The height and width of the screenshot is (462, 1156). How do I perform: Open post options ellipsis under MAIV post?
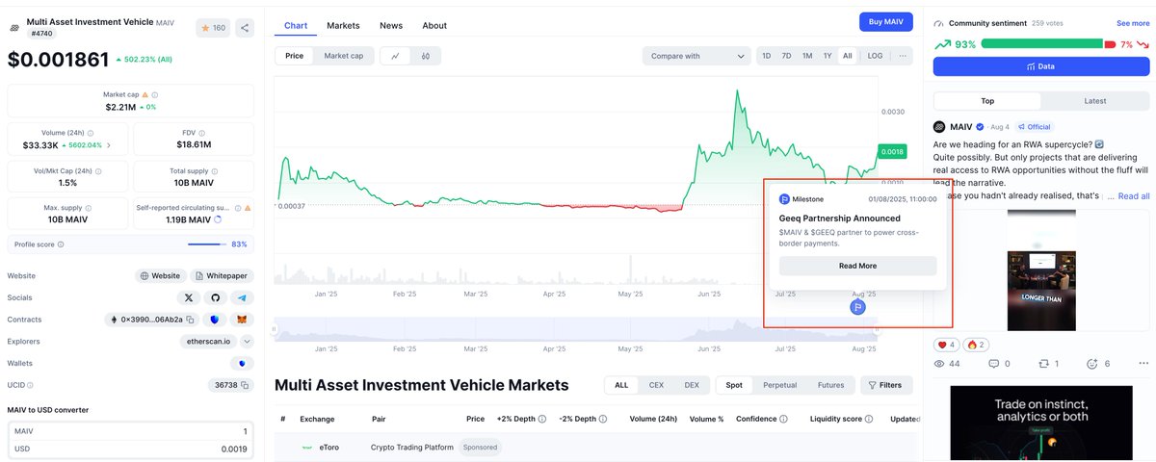(x=1143, y=364)
